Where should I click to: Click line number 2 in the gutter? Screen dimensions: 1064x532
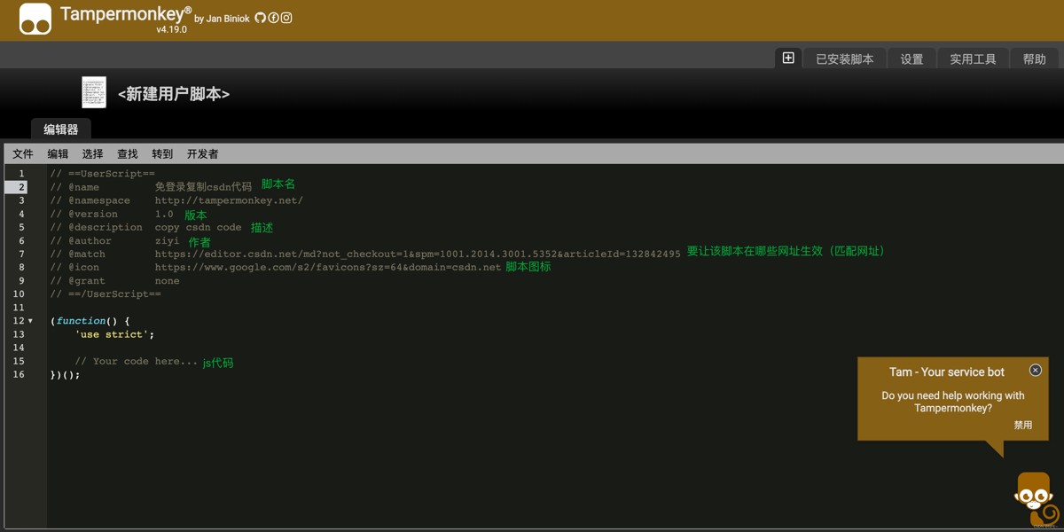coord(21,187)
